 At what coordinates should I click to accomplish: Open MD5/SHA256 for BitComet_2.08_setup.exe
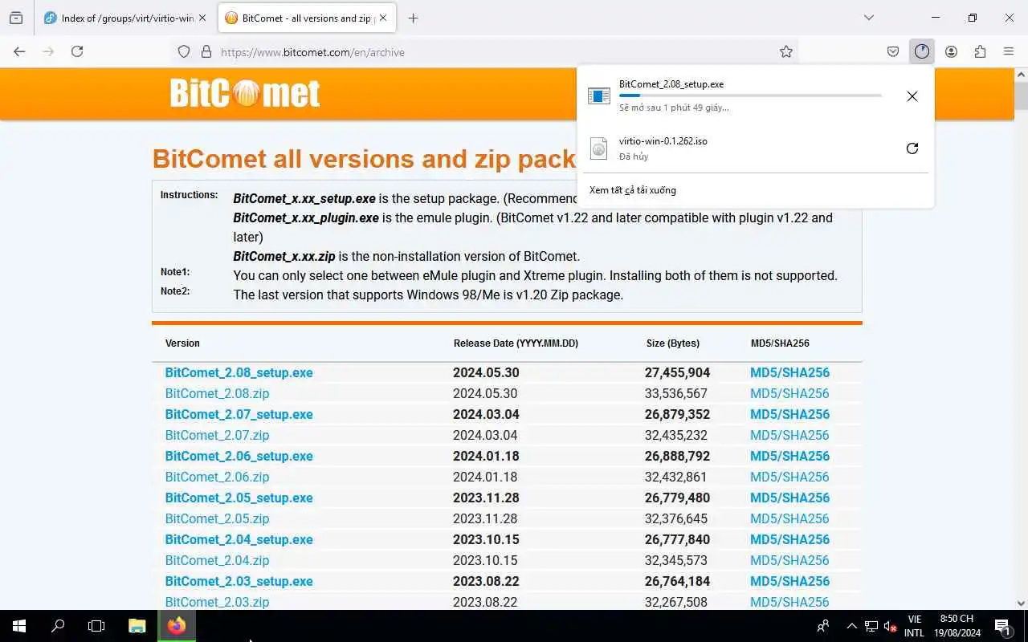tap(789, 372)
